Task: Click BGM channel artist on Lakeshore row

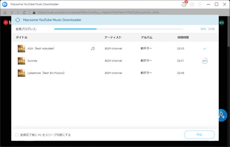Action: coord(113,73)
